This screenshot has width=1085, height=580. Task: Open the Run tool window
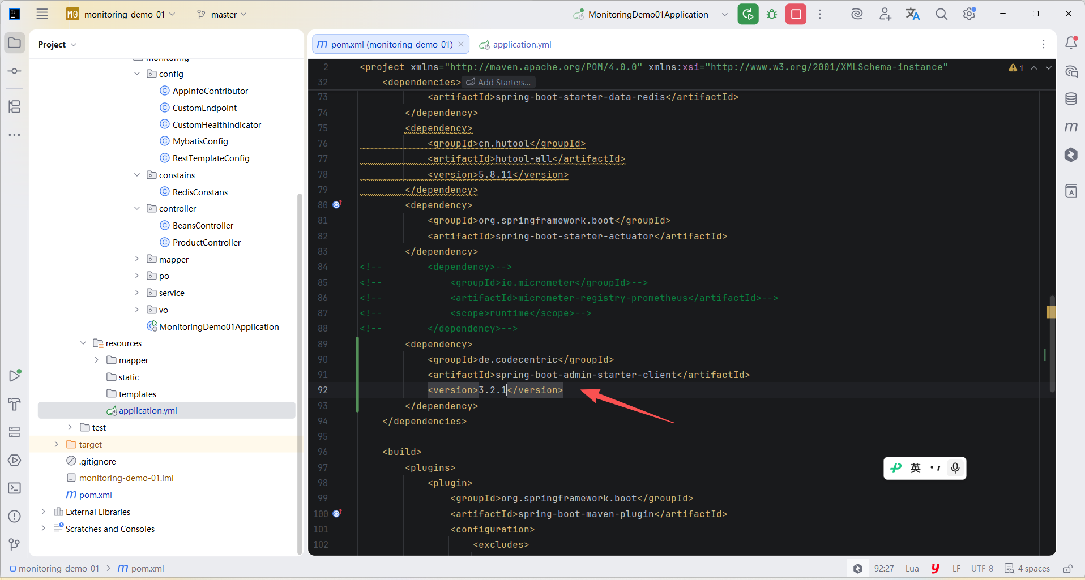[x=15, y=376]
